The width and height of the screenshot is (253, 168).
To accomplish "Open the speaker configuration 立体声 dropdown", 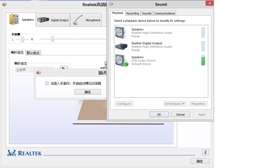I will point(35,70).
